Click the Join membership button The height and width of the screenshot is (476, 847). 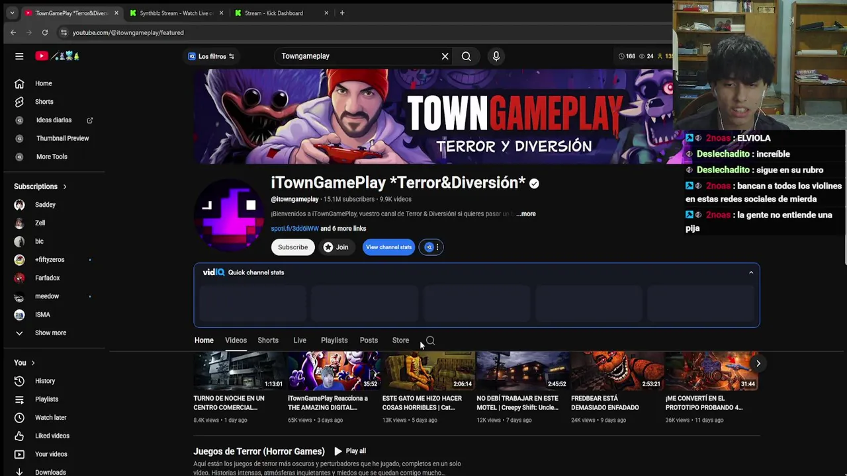tap(336, 247)
